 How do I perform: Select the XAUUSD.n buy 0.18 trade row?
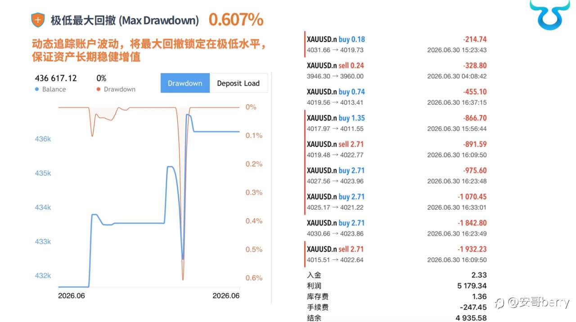click(x=396, y=44)
